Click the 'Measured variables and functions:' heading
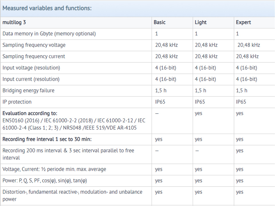 (47, 8)
